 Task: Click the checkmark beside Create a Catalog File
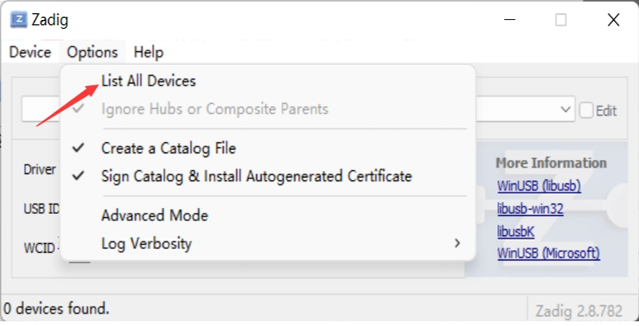point(78,147)
